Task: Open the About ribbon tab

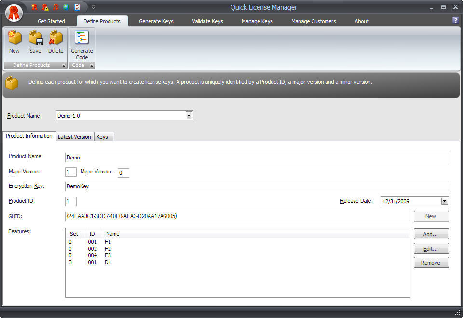Action: (362, 21)
